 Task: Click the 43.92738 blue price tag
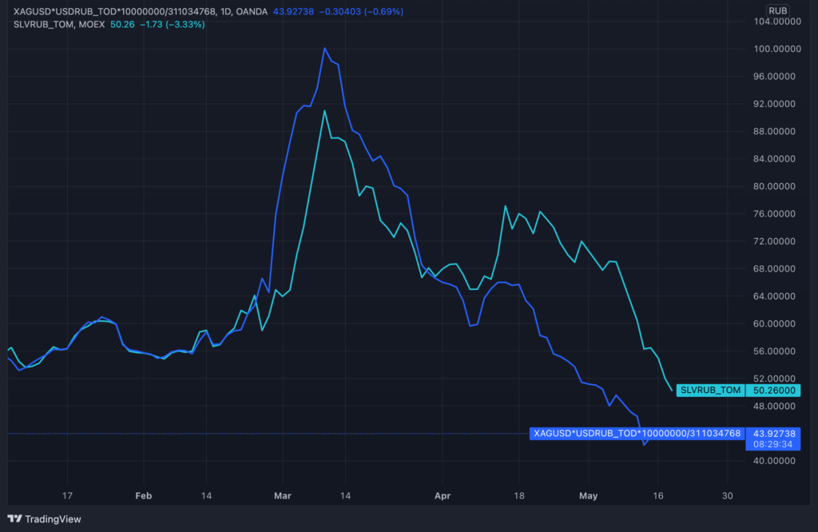click(x=773, y=434)
